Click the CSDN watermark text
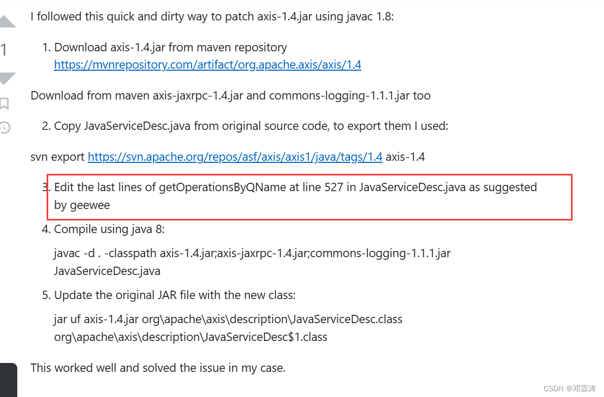The image size is (604, 397). (569, 389)
